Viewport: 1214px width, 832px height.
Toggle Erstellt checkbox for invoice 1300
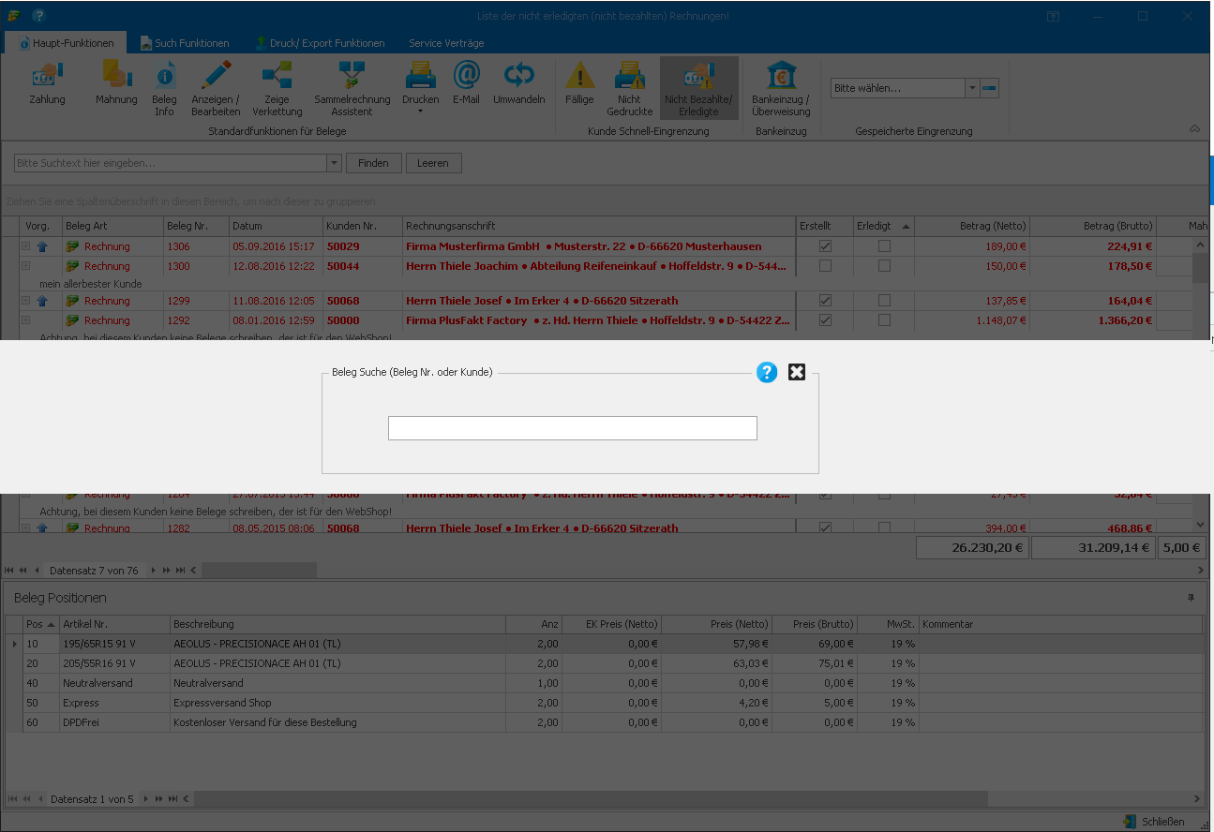pos(825,266)
